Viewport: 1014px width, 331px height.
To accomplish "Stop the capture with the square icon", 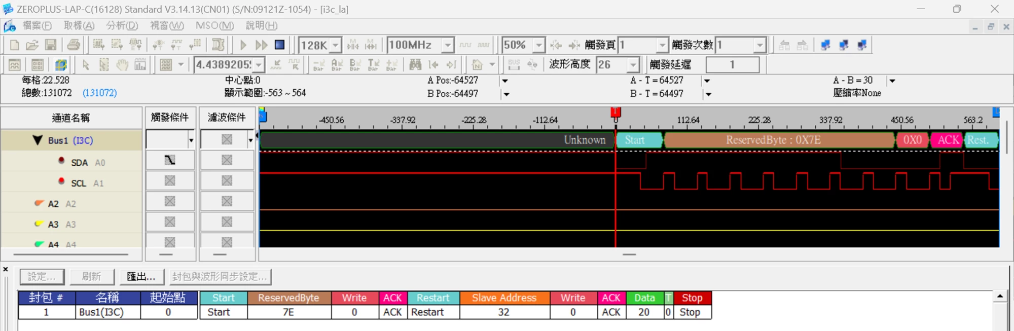I will 280,45.
